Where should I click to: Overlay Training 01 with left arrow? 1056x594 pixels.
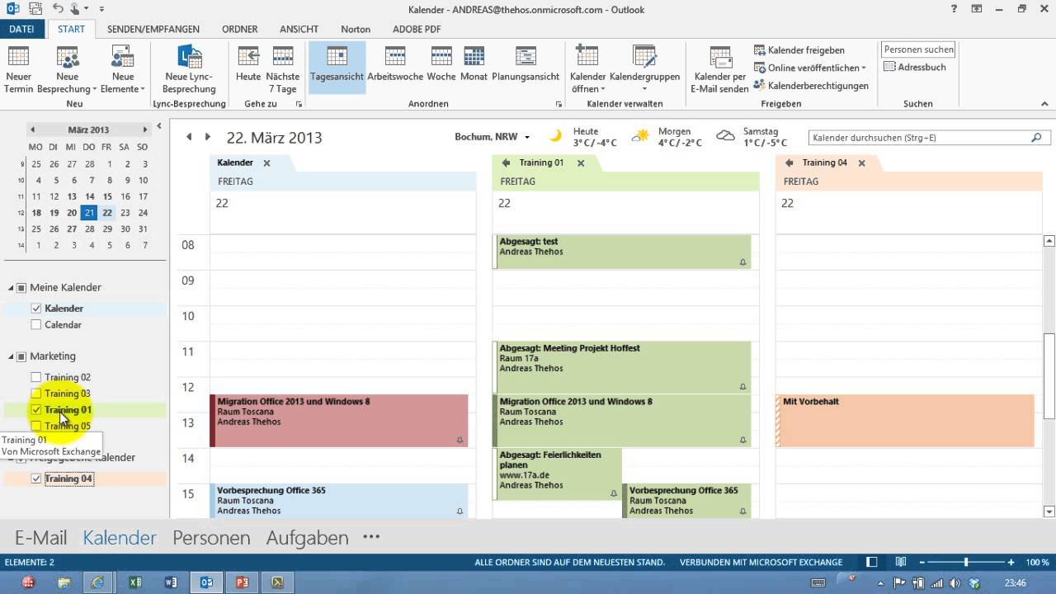pos(506,163)
